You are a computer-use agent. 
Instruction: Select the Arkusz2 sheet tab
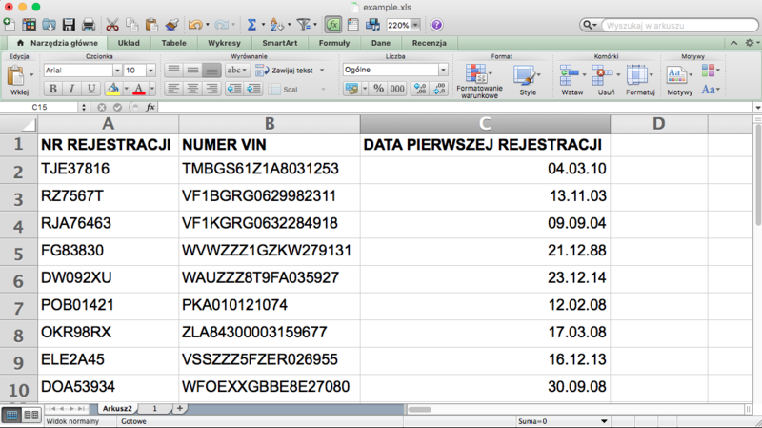(x=117, y=408)
